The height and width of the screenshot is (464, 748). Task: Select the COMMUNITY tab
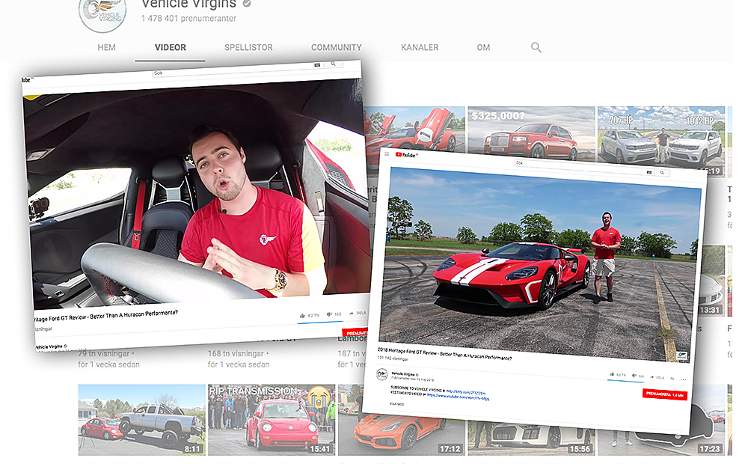click(x=336, y=47)
